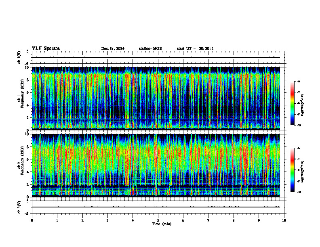This screenshot has width=320, height=247.
Task: Click the "VLF Spectra" plot title
Action: tap(46, 48)
